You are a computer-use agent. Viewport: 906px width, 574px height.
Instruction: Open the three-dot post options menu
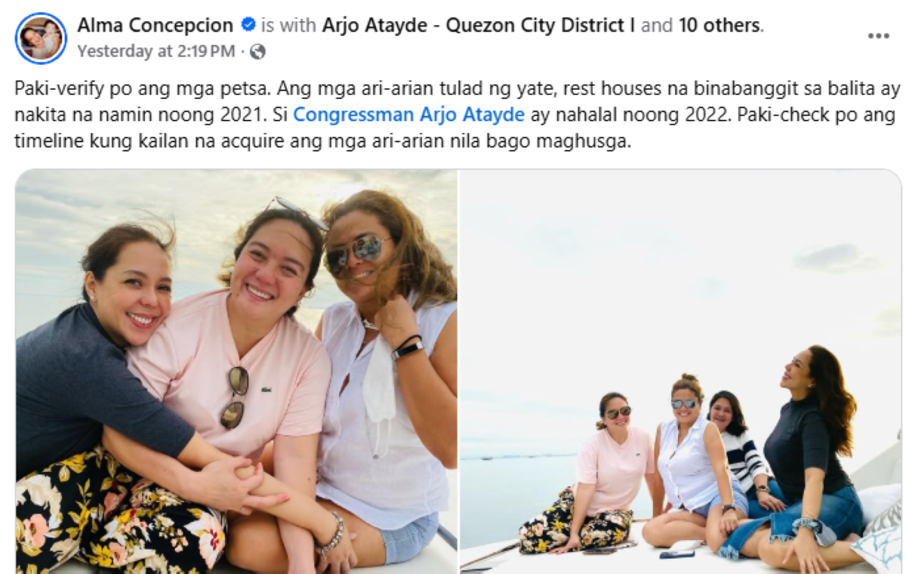[x=878, y=35]
